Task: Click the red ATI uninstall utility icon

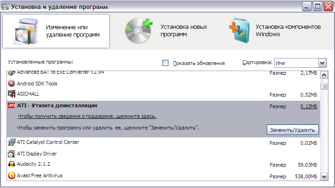Action: coord(11,105)
